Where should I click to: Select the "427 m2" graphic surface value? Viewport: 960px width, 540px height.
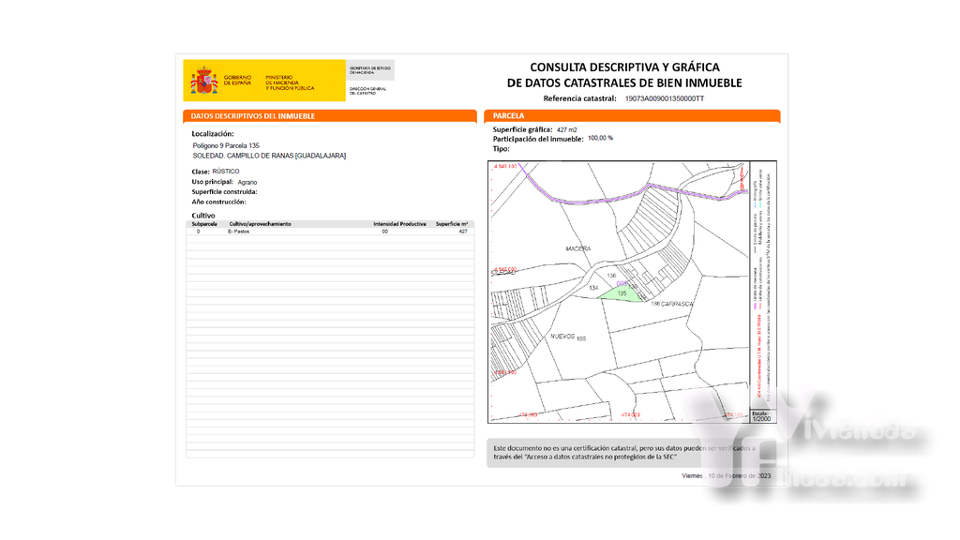point(567,129)
